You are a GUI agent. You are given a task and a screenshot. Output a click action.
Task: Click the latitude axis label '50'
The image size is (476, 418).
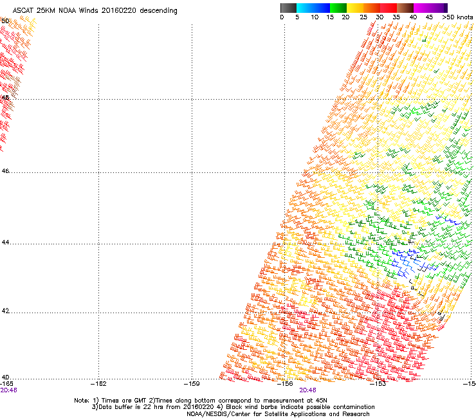click(x=5, y=21)
